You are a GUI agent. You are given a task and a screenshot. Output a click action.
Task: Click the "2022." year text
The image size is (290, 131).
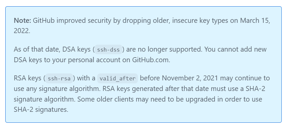tap(22, 31)
